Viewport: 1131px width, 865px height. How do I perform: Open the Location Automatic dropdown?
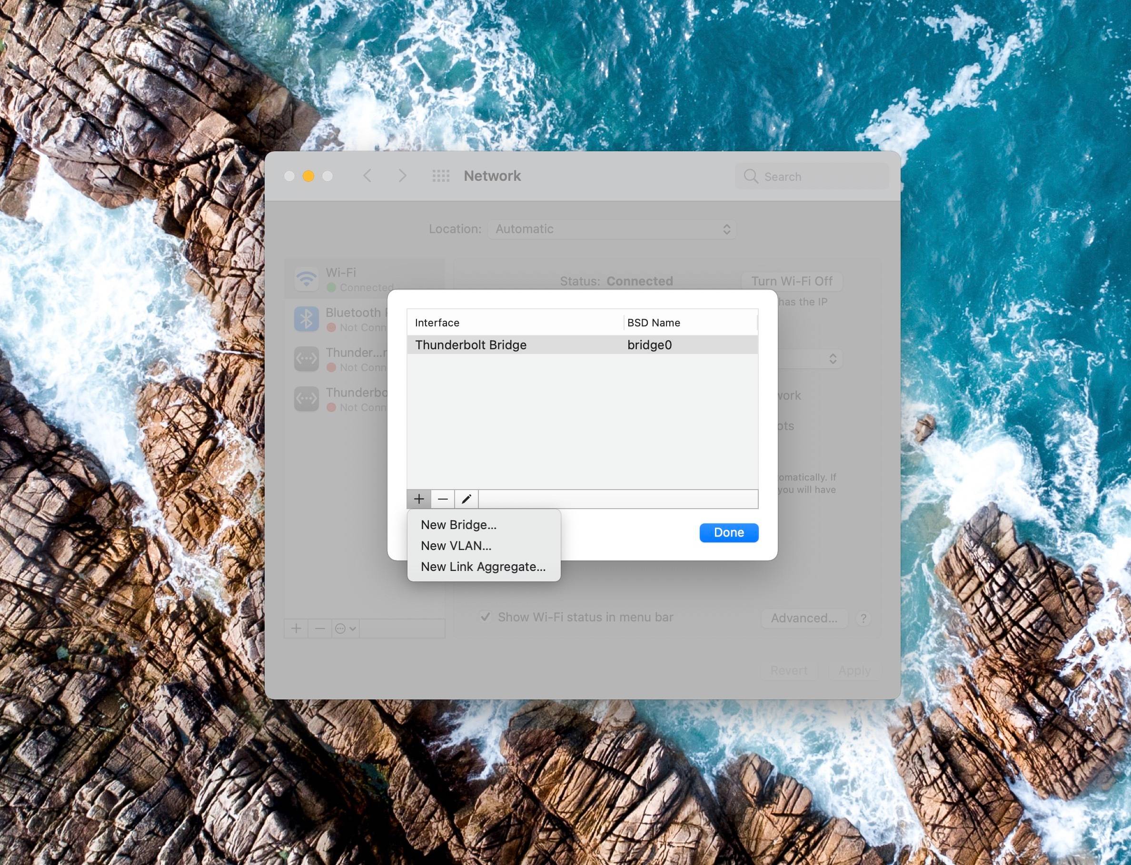click(x=612, y=229)
